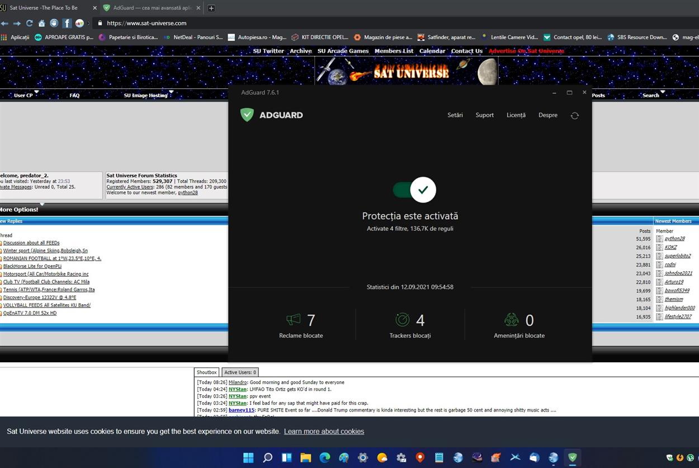699x468 pixels.
Task: Click the Sat Universe banner logo
Action: (407, 71)
